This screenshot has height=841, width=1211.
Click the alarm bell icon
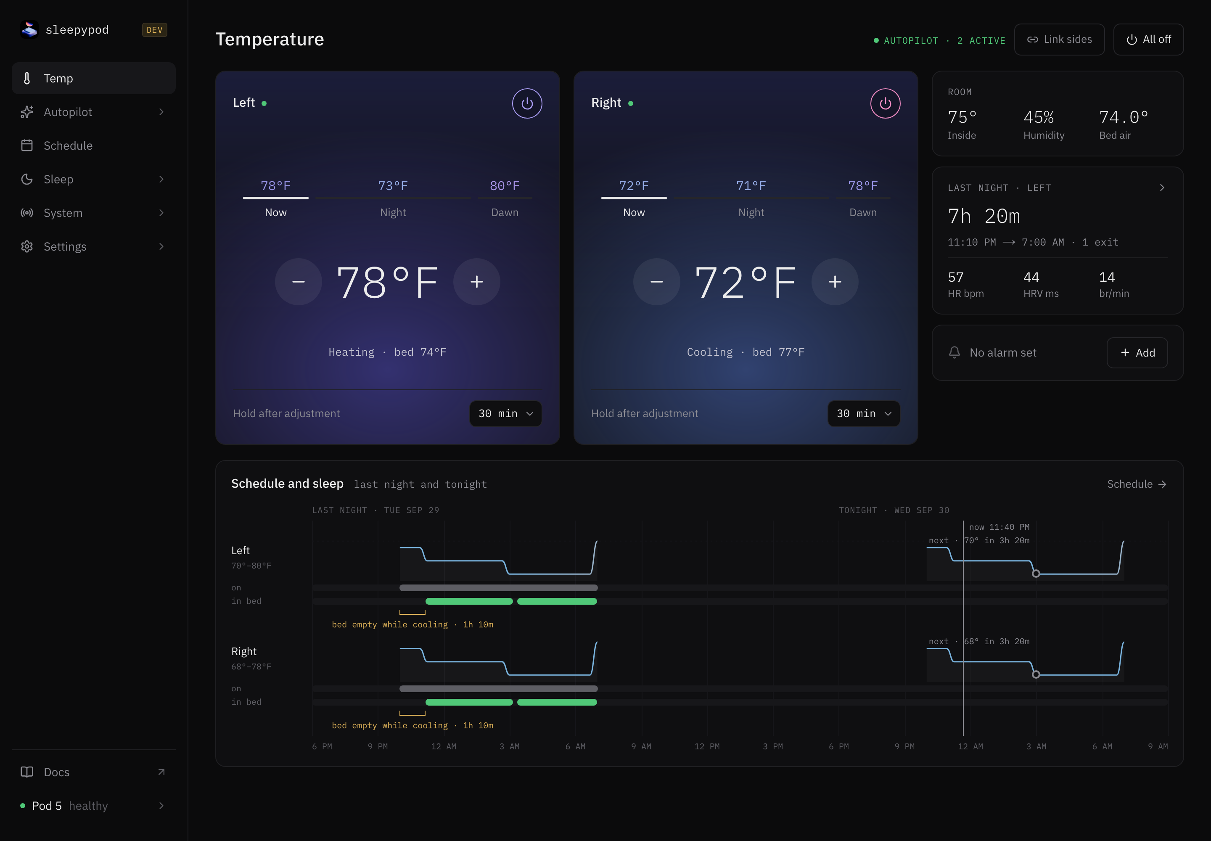954,352
